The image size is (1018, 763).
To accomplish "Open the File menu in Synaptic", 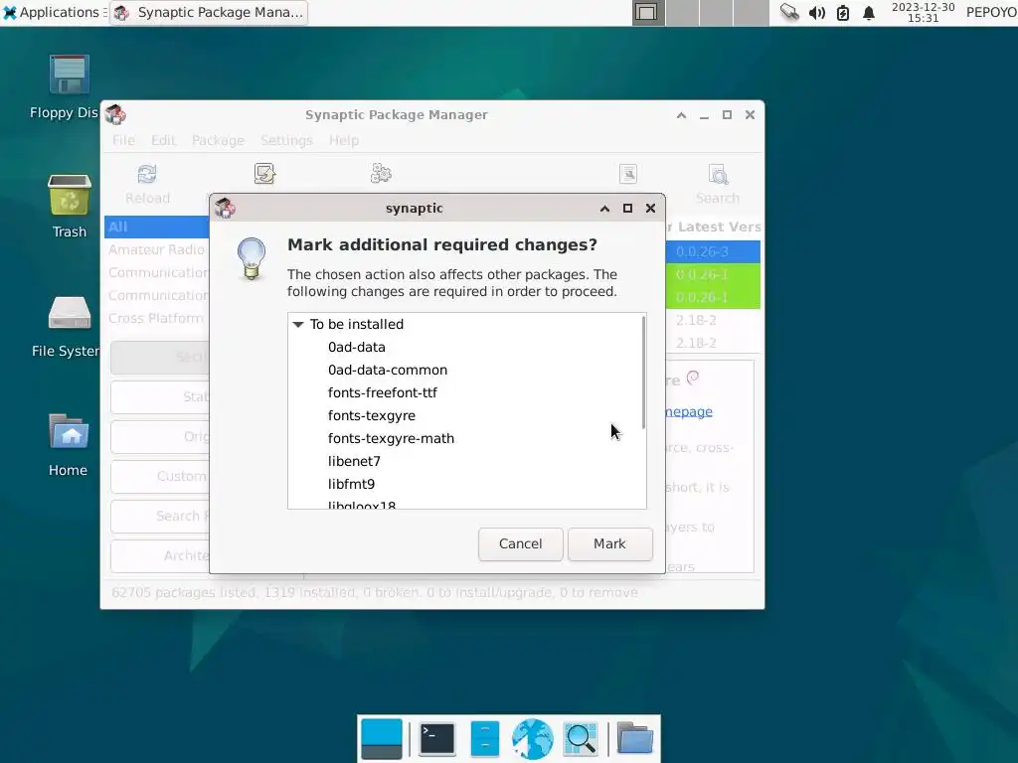I will tap(123, 140).
